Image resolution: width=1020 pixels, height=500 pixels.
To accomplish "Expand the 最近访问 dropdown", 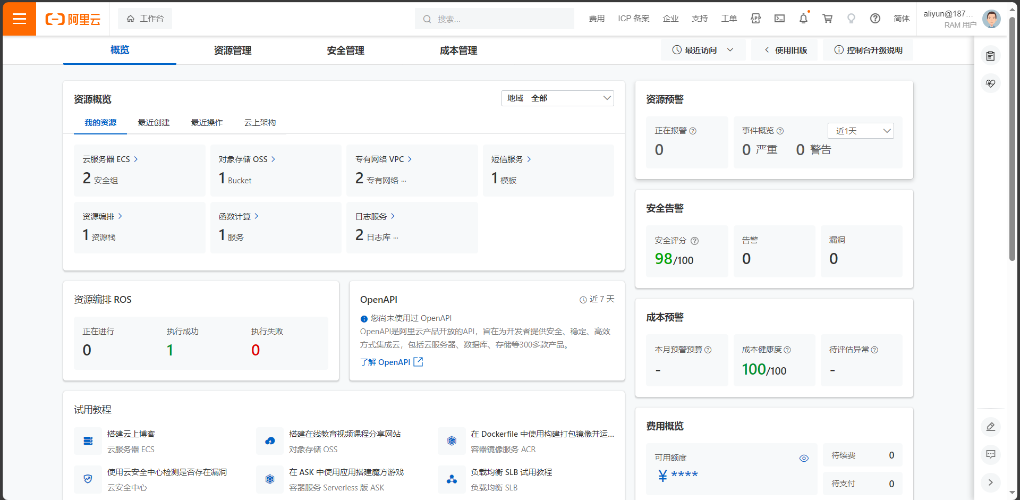I will 703,50.
